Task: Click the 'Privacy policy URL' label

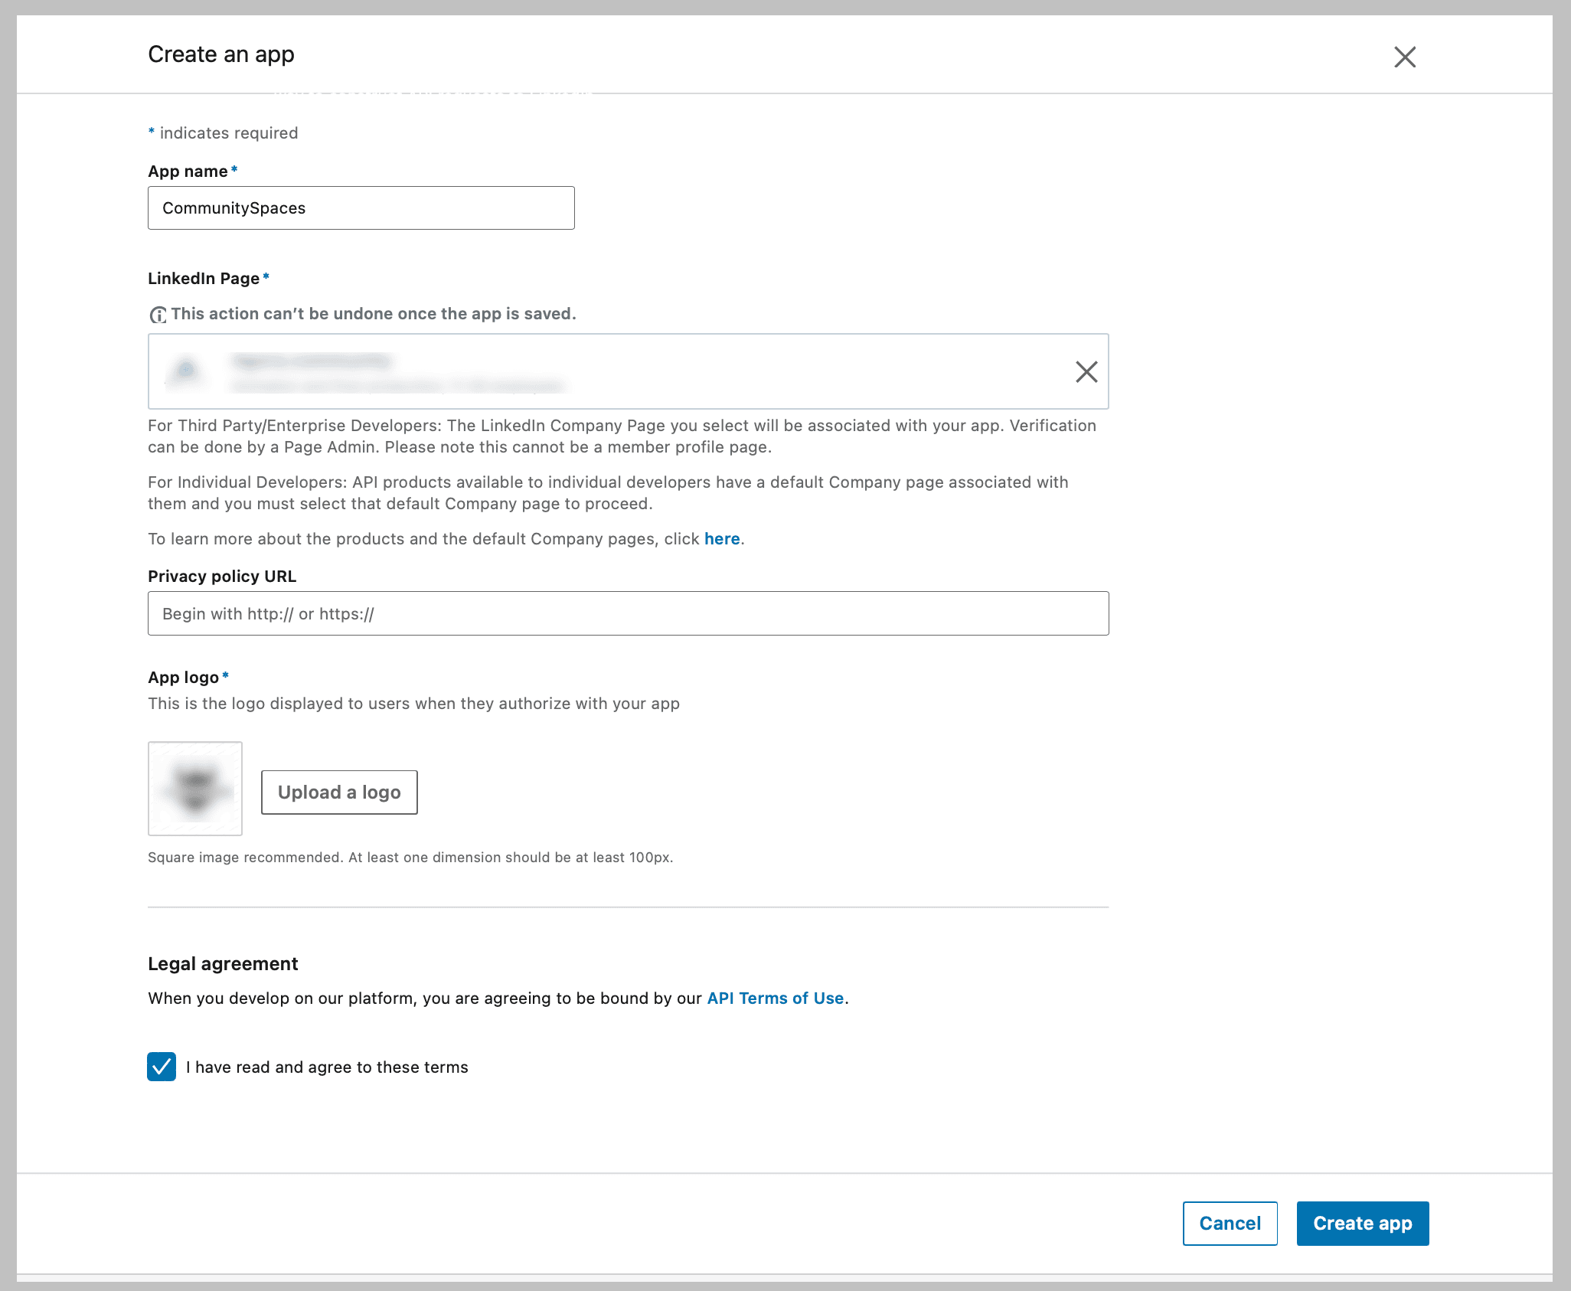Action: click(222, 577)
